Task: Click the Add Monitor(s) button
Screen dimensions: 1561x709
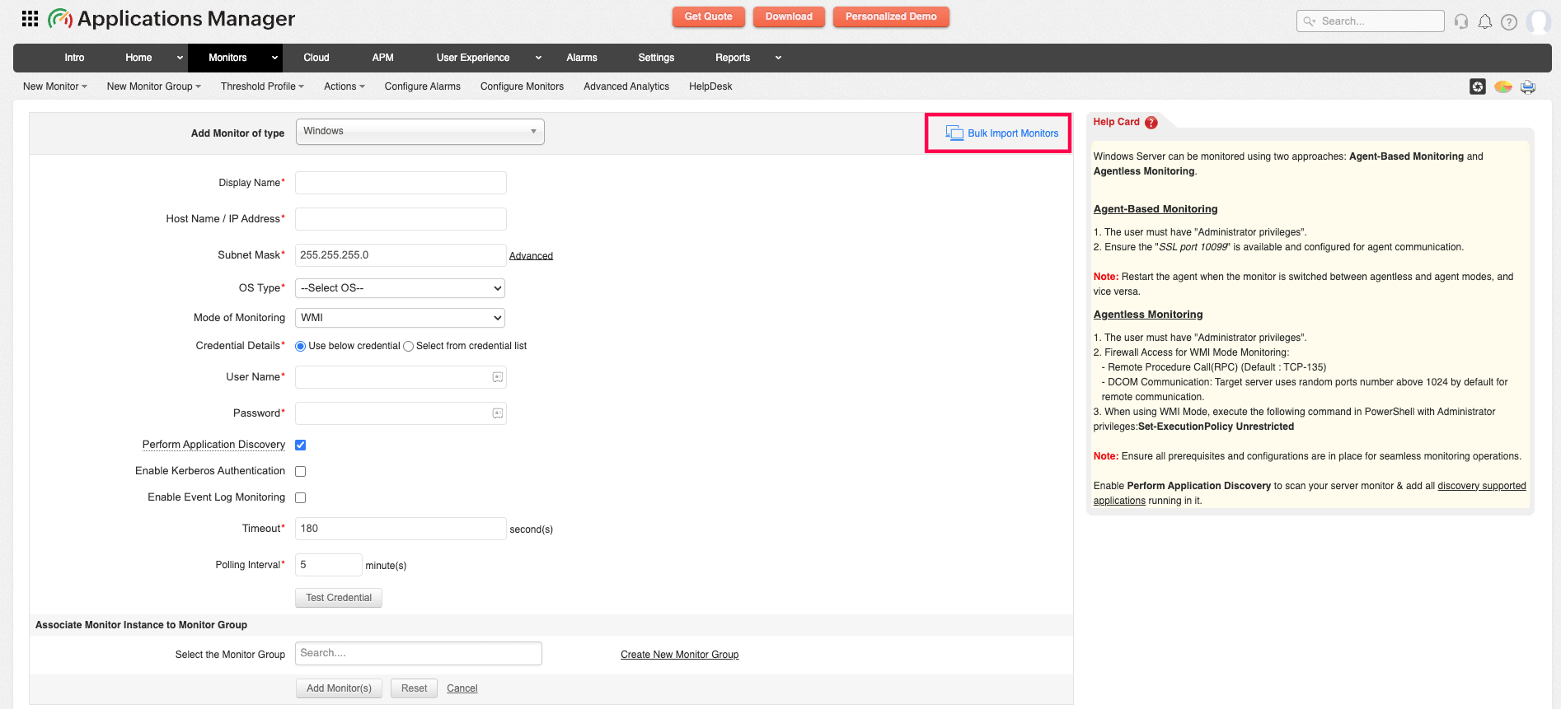Action: (339, 688)
